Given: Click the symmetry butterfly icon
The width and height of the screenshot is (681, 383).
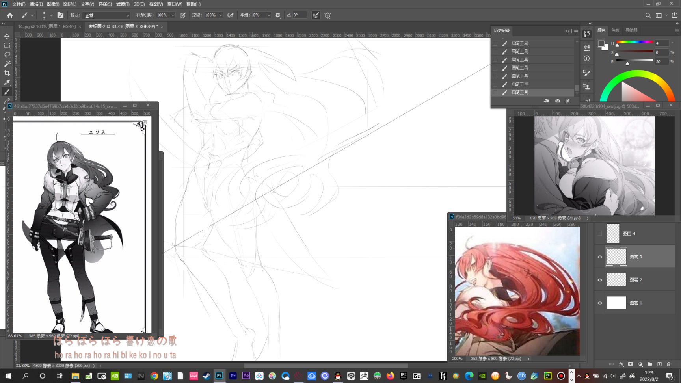Looking at the screenshot, I should [327, 15].
